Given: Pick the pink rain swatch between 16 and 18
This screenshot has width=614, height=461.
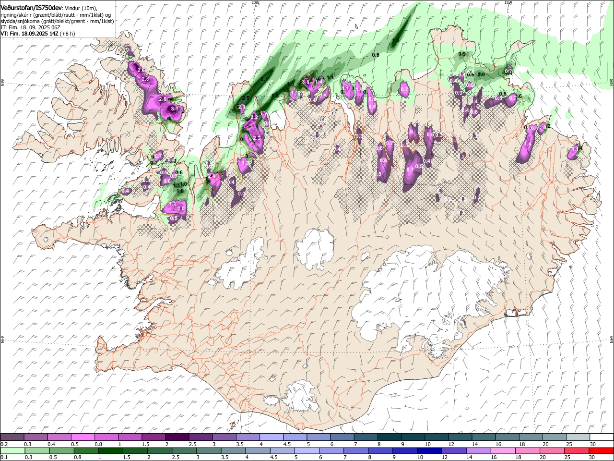Looking at the screenshot, I should (502, 450).
